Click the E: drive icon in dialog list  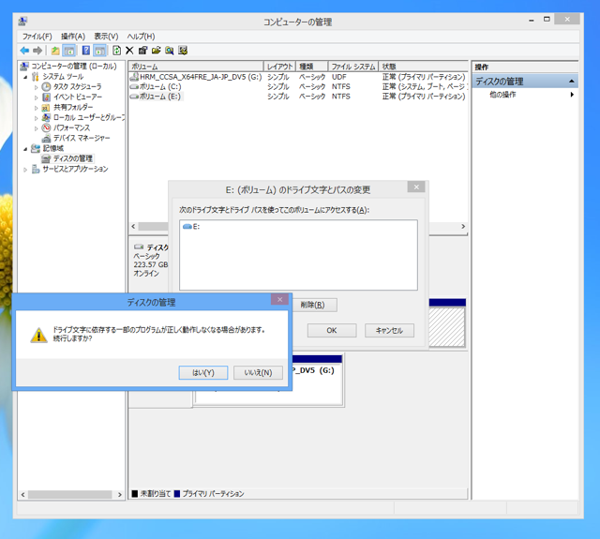(x=187, y=227)
